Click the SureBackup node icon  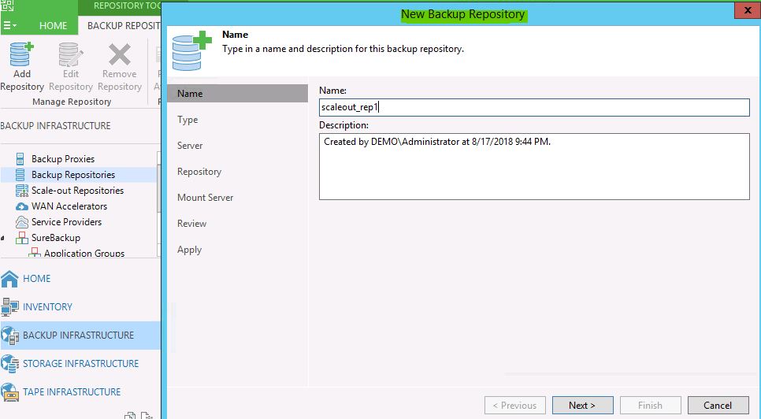pyautogui.click(x=22, y=238)
